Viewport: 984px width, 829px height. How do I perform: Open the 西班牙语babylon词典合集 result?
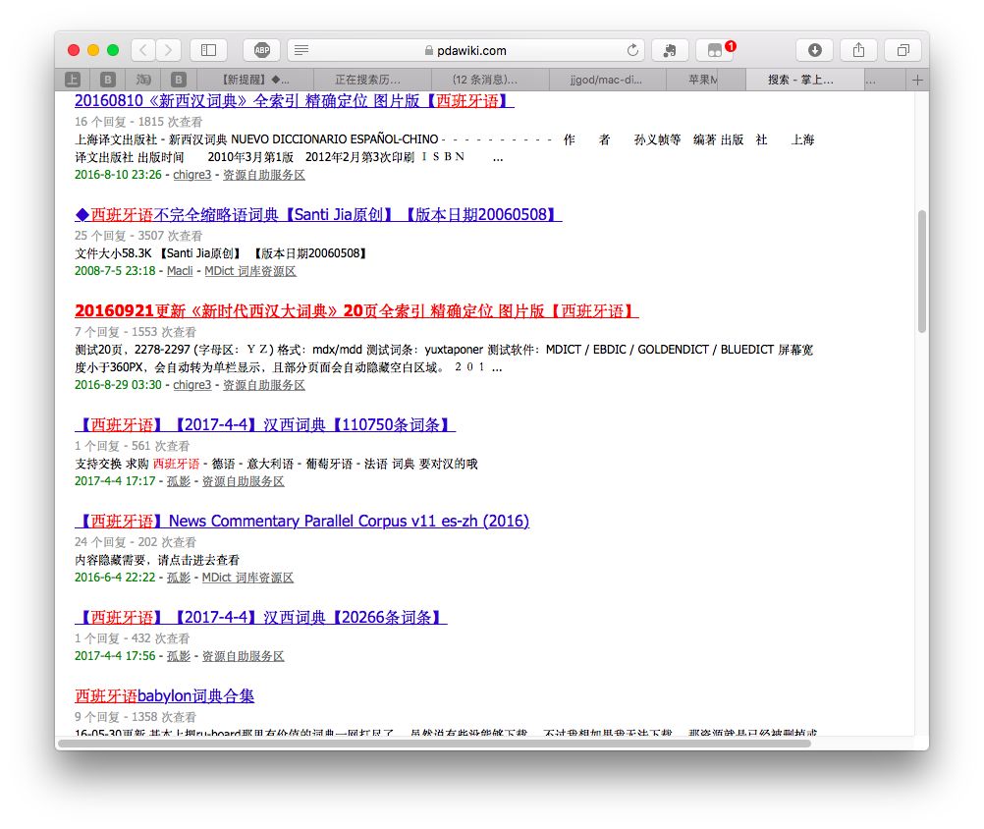(x=164, y=696)
